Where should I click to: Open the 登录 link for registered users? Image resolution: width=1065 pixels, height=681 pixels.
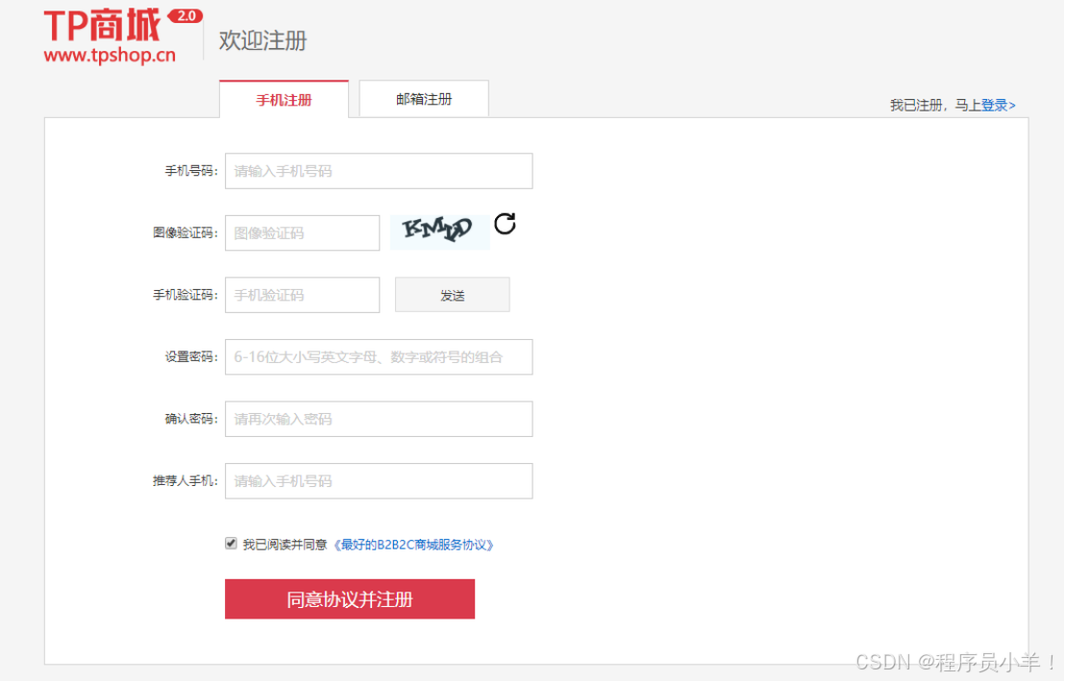[998, 106]
